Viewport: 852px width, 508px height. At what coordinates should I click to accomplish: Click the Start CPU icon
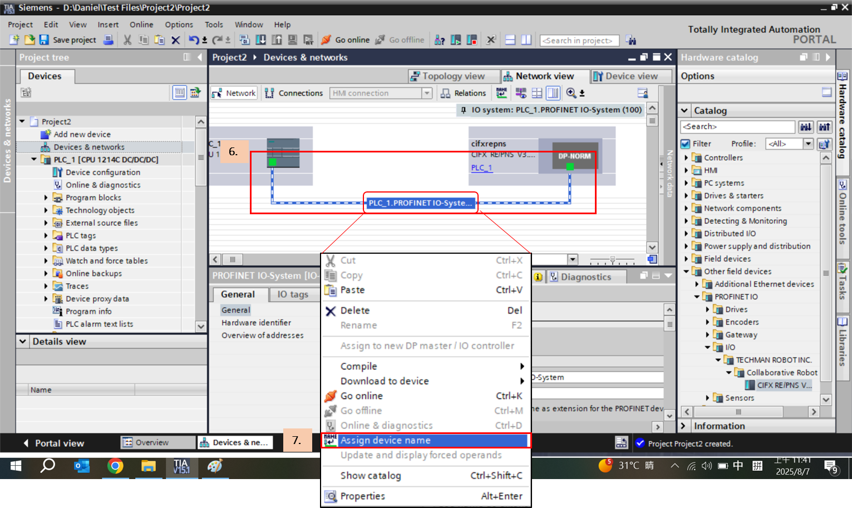(456, 40)
